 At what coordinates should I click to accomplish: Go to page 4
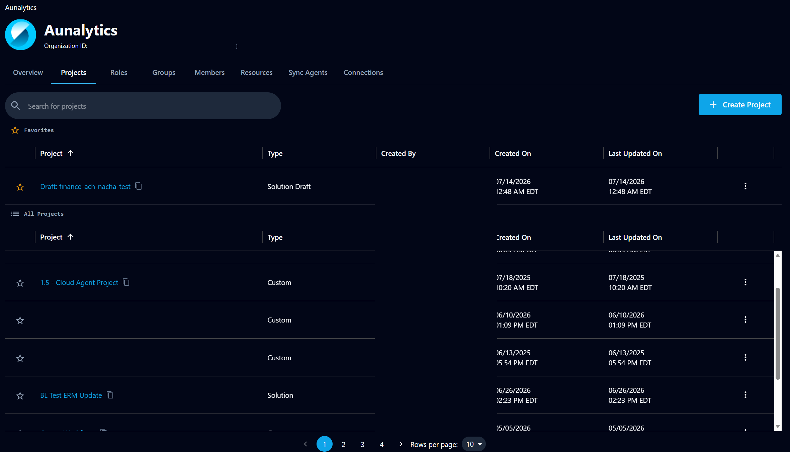381,444
